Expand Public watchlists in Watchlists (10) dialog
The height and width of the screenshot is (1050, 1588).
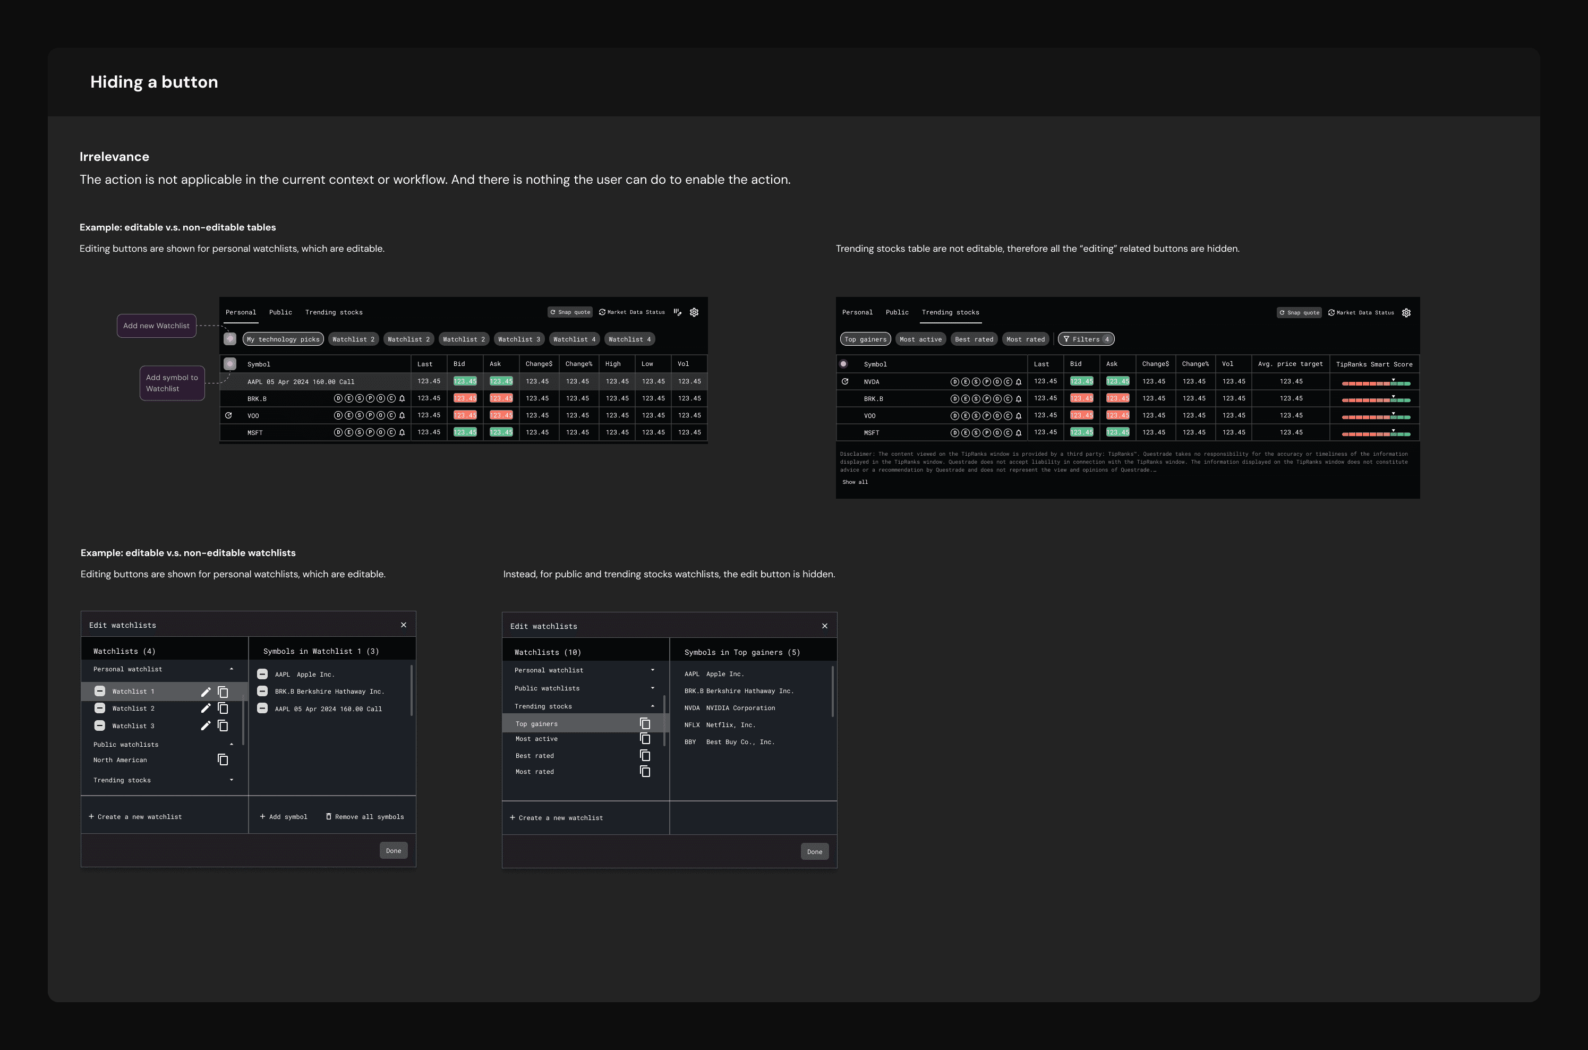[x=653, y=688]
